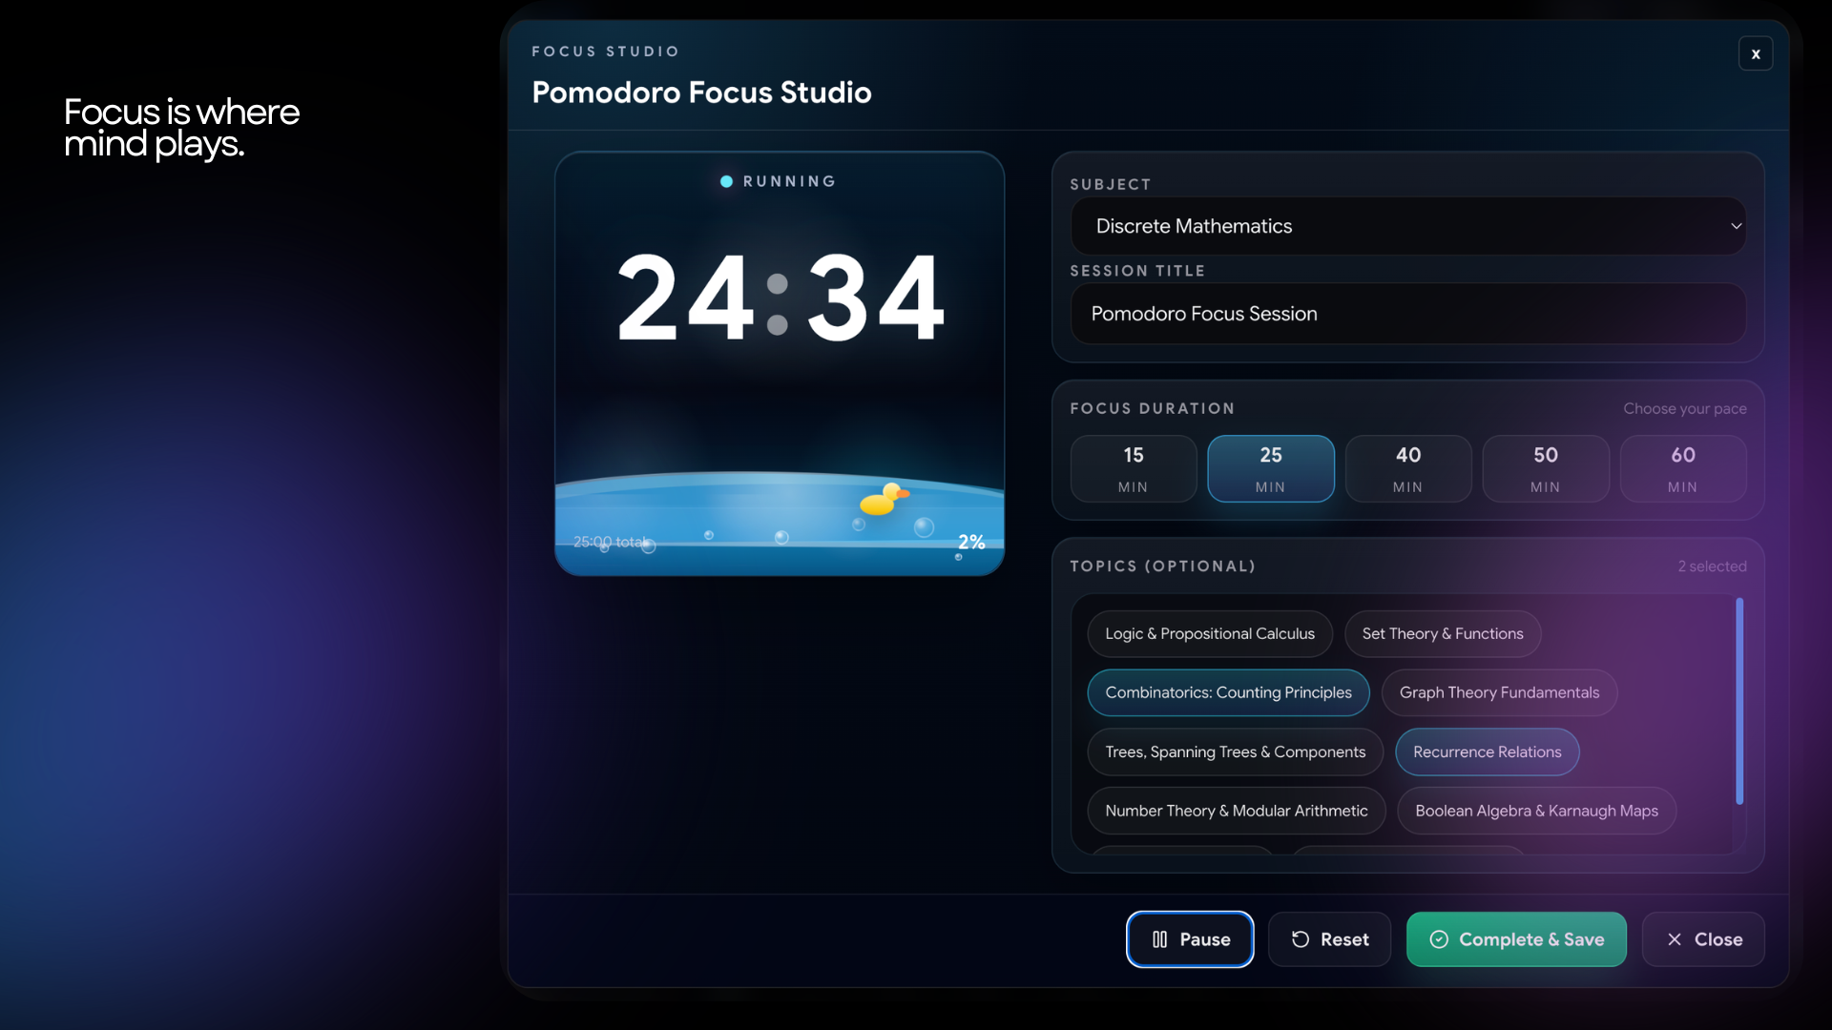This screenshot has height=1030, width=1832.
Task: Click the Session Title input field
Action: pos(1407,314)
